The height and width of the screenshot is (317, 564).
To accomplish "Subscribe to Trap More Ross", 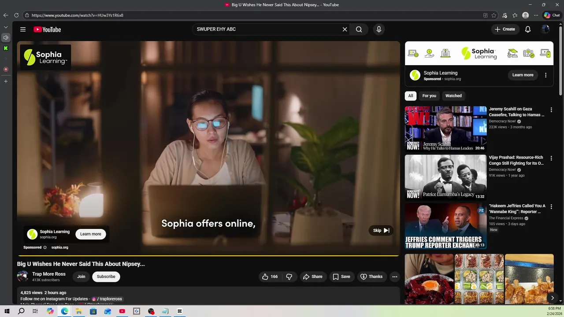I will (106, 276).
